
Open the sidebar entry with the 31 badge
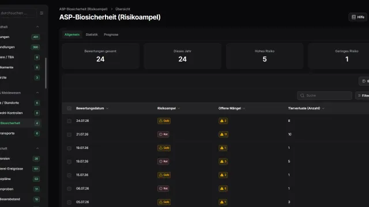pyautogui.click(x=20, y=189)
